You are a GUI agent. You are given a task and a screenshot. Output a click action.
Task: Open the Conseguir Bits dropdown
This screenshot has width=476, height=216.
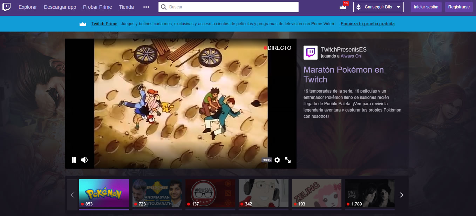[378, 7]
